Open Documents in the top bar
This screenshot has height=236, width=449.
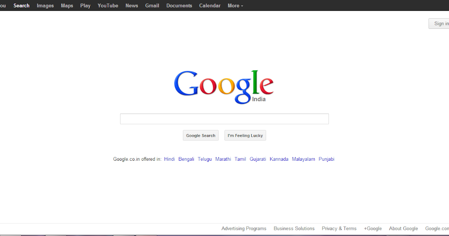179,6
